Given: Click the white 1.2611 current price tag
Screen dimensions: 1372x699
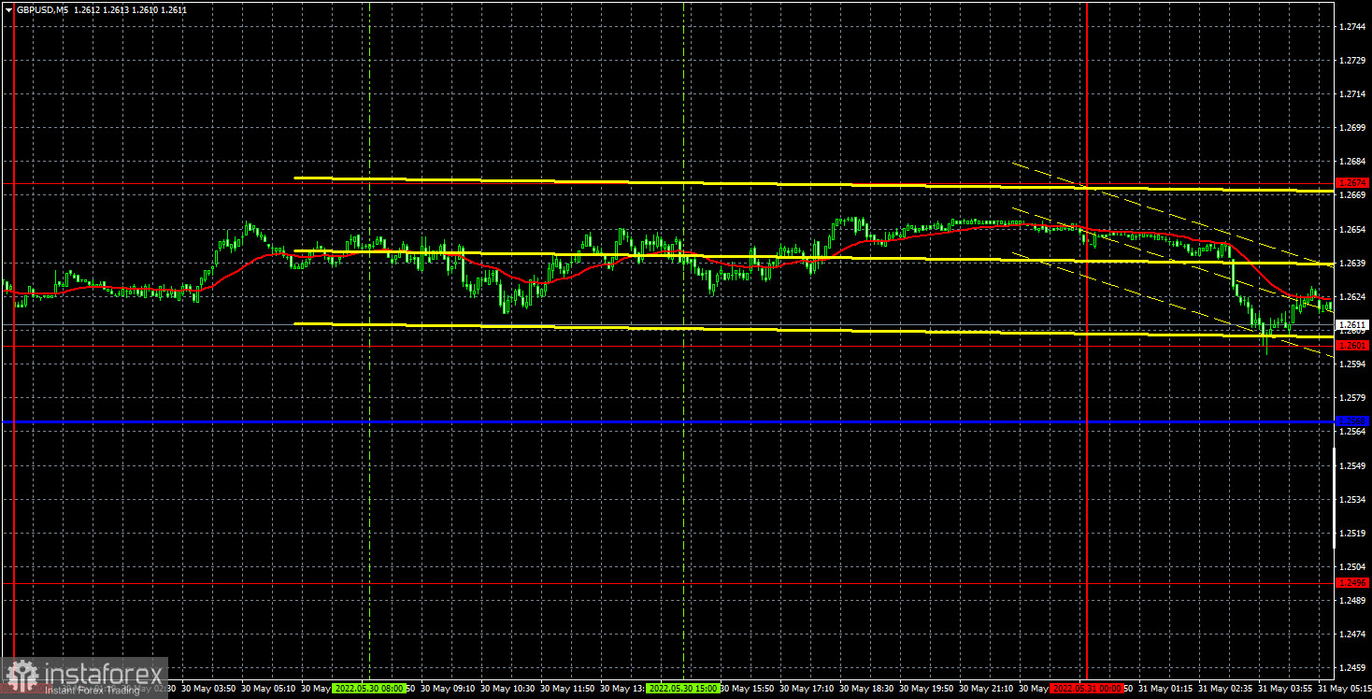Looking at the screenshot, I should [x=1352, y=324].
